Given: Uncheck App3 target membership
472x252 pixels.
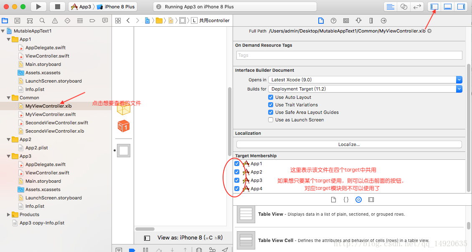Looking at the screenshot, I should tap(237, 180).
